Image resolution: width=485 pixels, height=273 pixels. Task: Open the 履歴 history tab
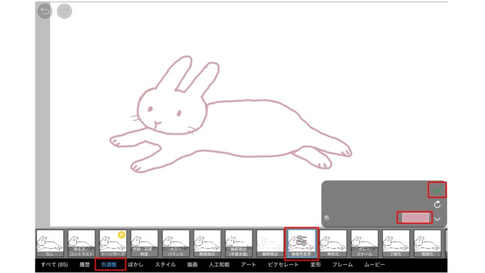(84, 264)
